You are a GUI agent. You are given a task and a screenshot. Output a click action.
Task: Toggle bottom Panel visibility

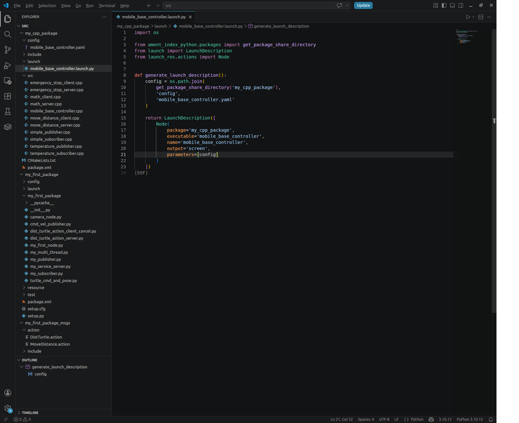tap(452, 5)
